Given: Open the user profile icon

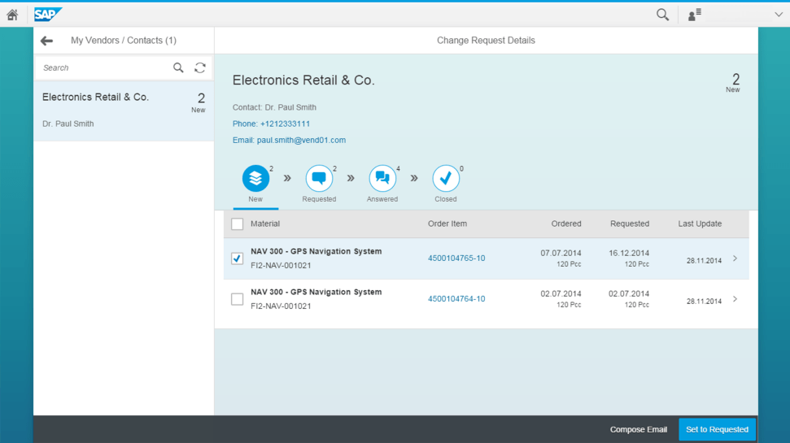Looking at the screenshot, I should [694, 15].
